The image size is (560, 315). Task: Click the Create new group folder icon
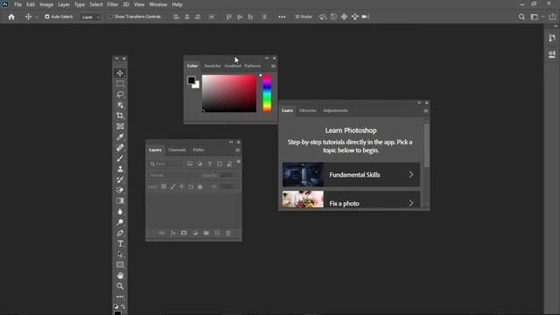(x=206, y=234)
